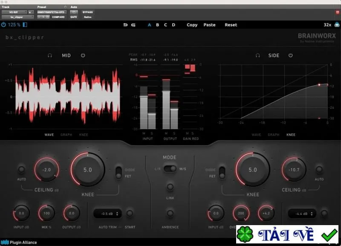This screenshot has width=341, height=246.
Task: Click the 125 % zoom value
Action: [14, 25]
